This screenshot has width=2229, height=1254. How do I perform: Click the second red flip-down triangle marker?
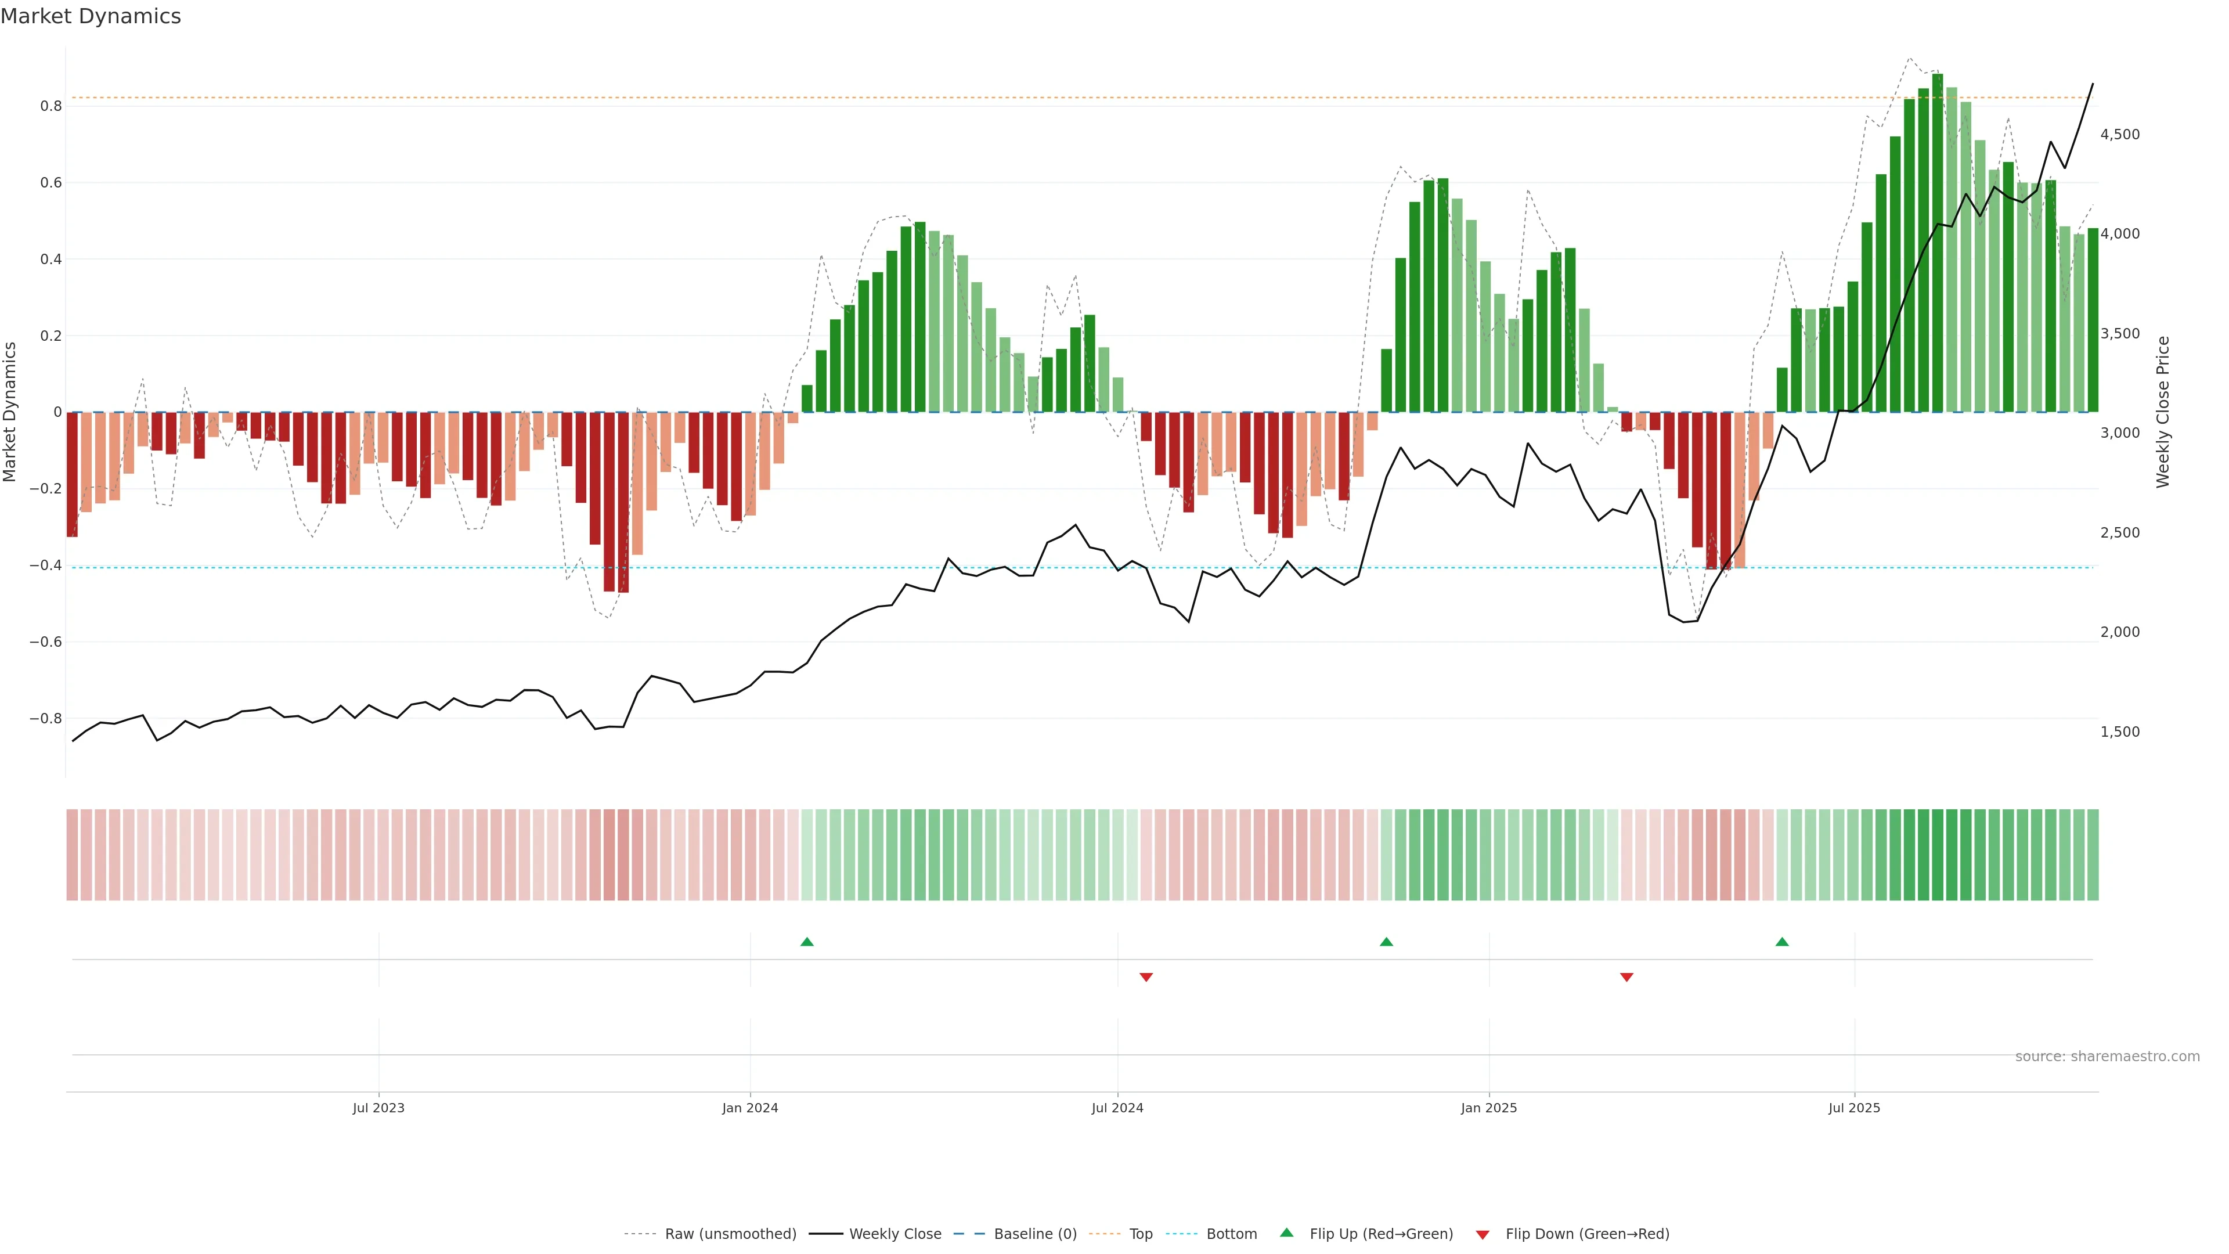pyautogui.click(x=1626, y=977)
